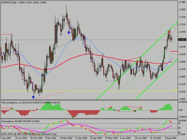Select the green up arrow at the divergence histogram's lowest point
Screen dimensions: 187x140
coord(73,117)
